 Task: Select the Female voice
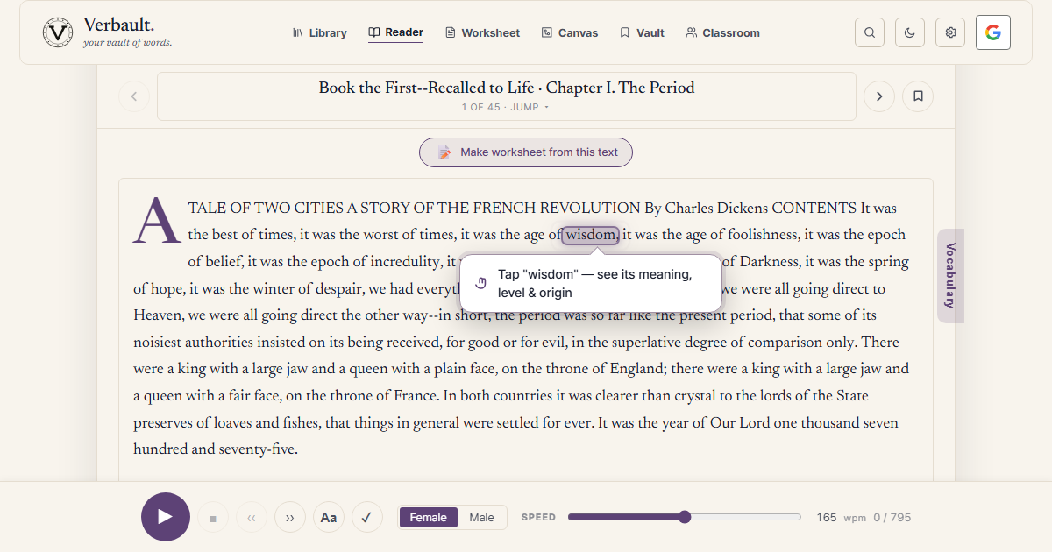429,518
